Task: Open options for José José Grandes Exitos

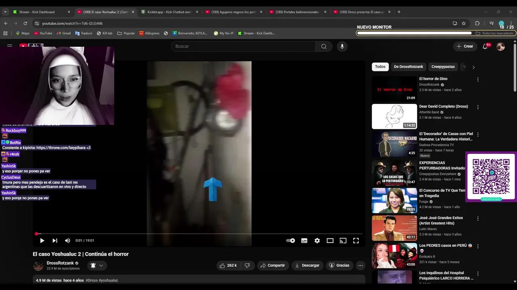Action: click(x=478, y=218)
